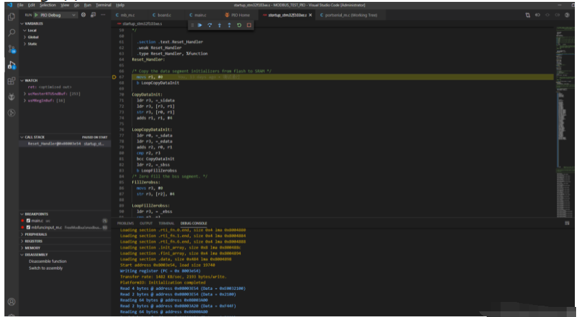Show the TERMINAL panel tab
578x317 pixels.
pyautogui.click(x=166, y=223)
